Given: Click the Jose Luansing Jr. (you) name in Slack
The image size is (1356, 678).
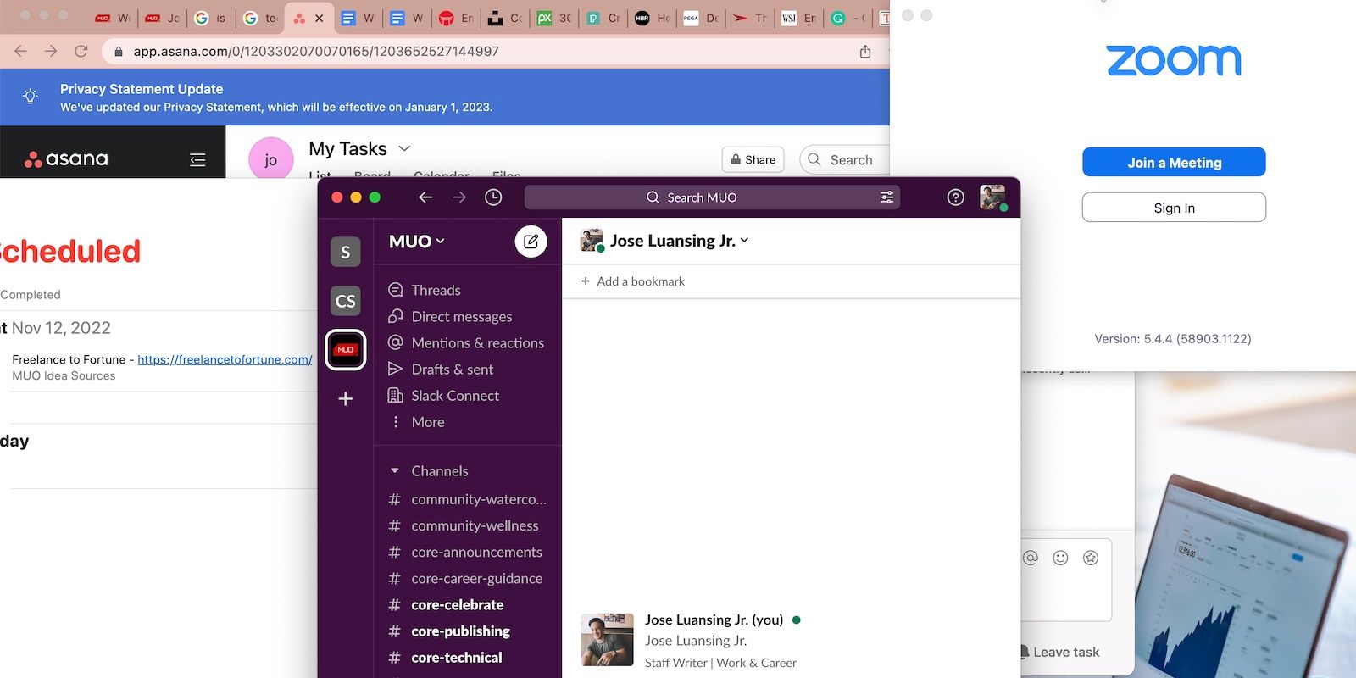Looking at the screenshot, I should (x=714, y=620).
